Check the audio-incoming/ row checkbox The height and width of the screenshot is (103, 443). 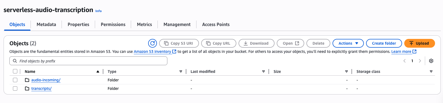pyautogui.click(x=15, y=80)
